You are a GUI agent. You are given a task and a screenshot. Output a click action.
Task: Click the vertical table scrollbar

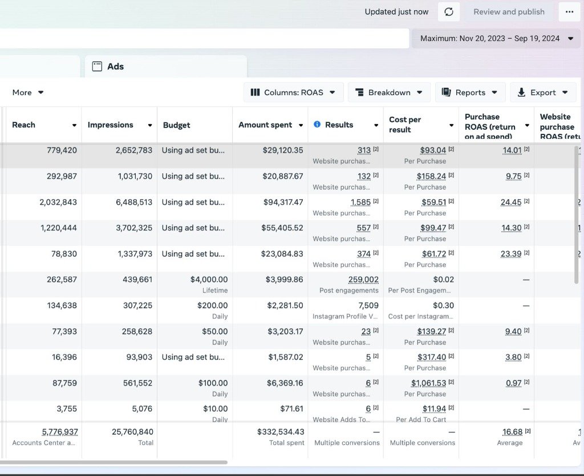(x=577, y=215)
